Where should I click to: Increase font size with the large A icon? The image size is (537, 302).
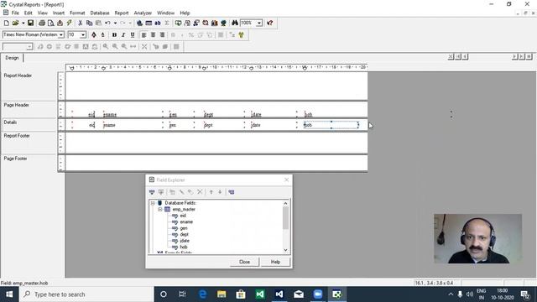pos(94,35)
